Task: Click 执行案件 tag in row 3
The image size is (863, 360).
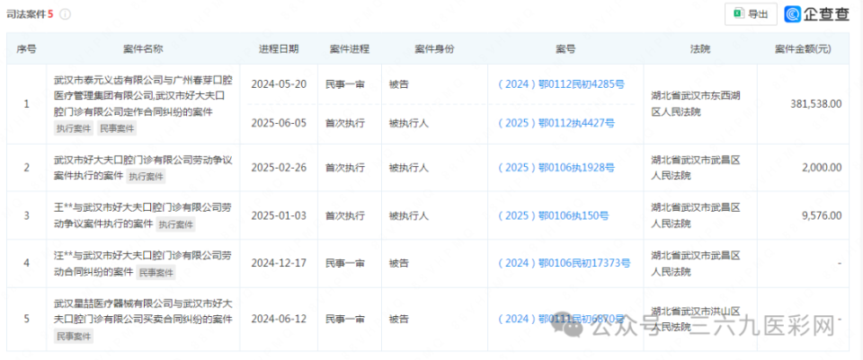Action: [176, 224]
